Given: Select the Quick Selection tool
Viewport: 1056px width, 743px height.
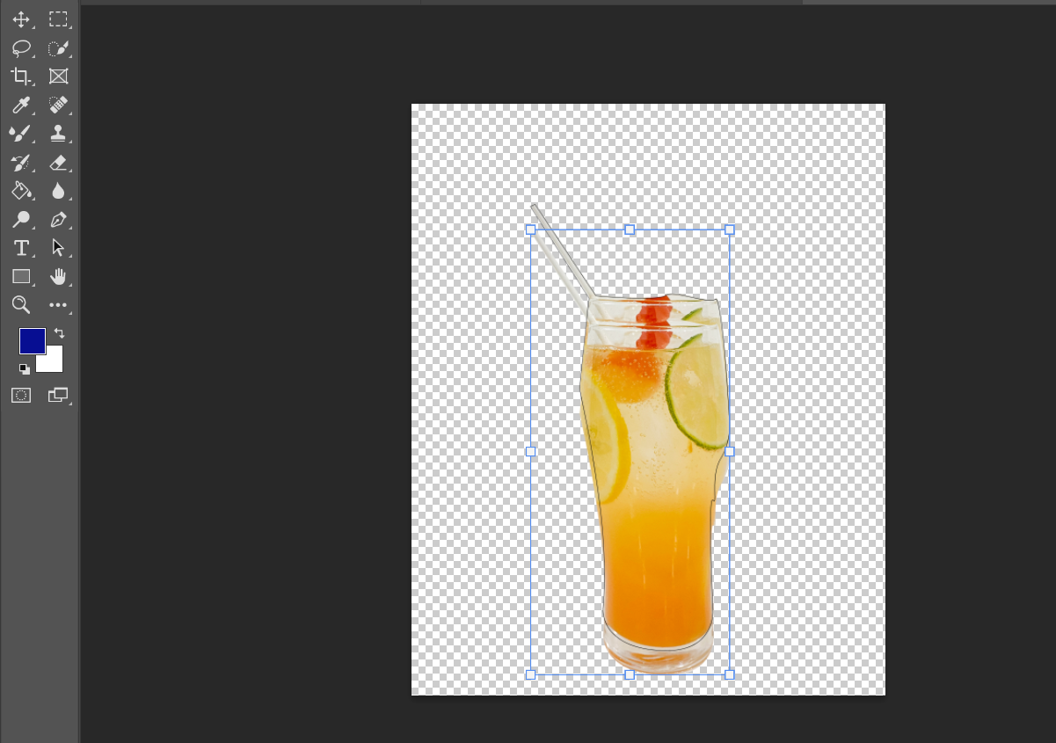Looking at the screenshot, I should (58, 48).
